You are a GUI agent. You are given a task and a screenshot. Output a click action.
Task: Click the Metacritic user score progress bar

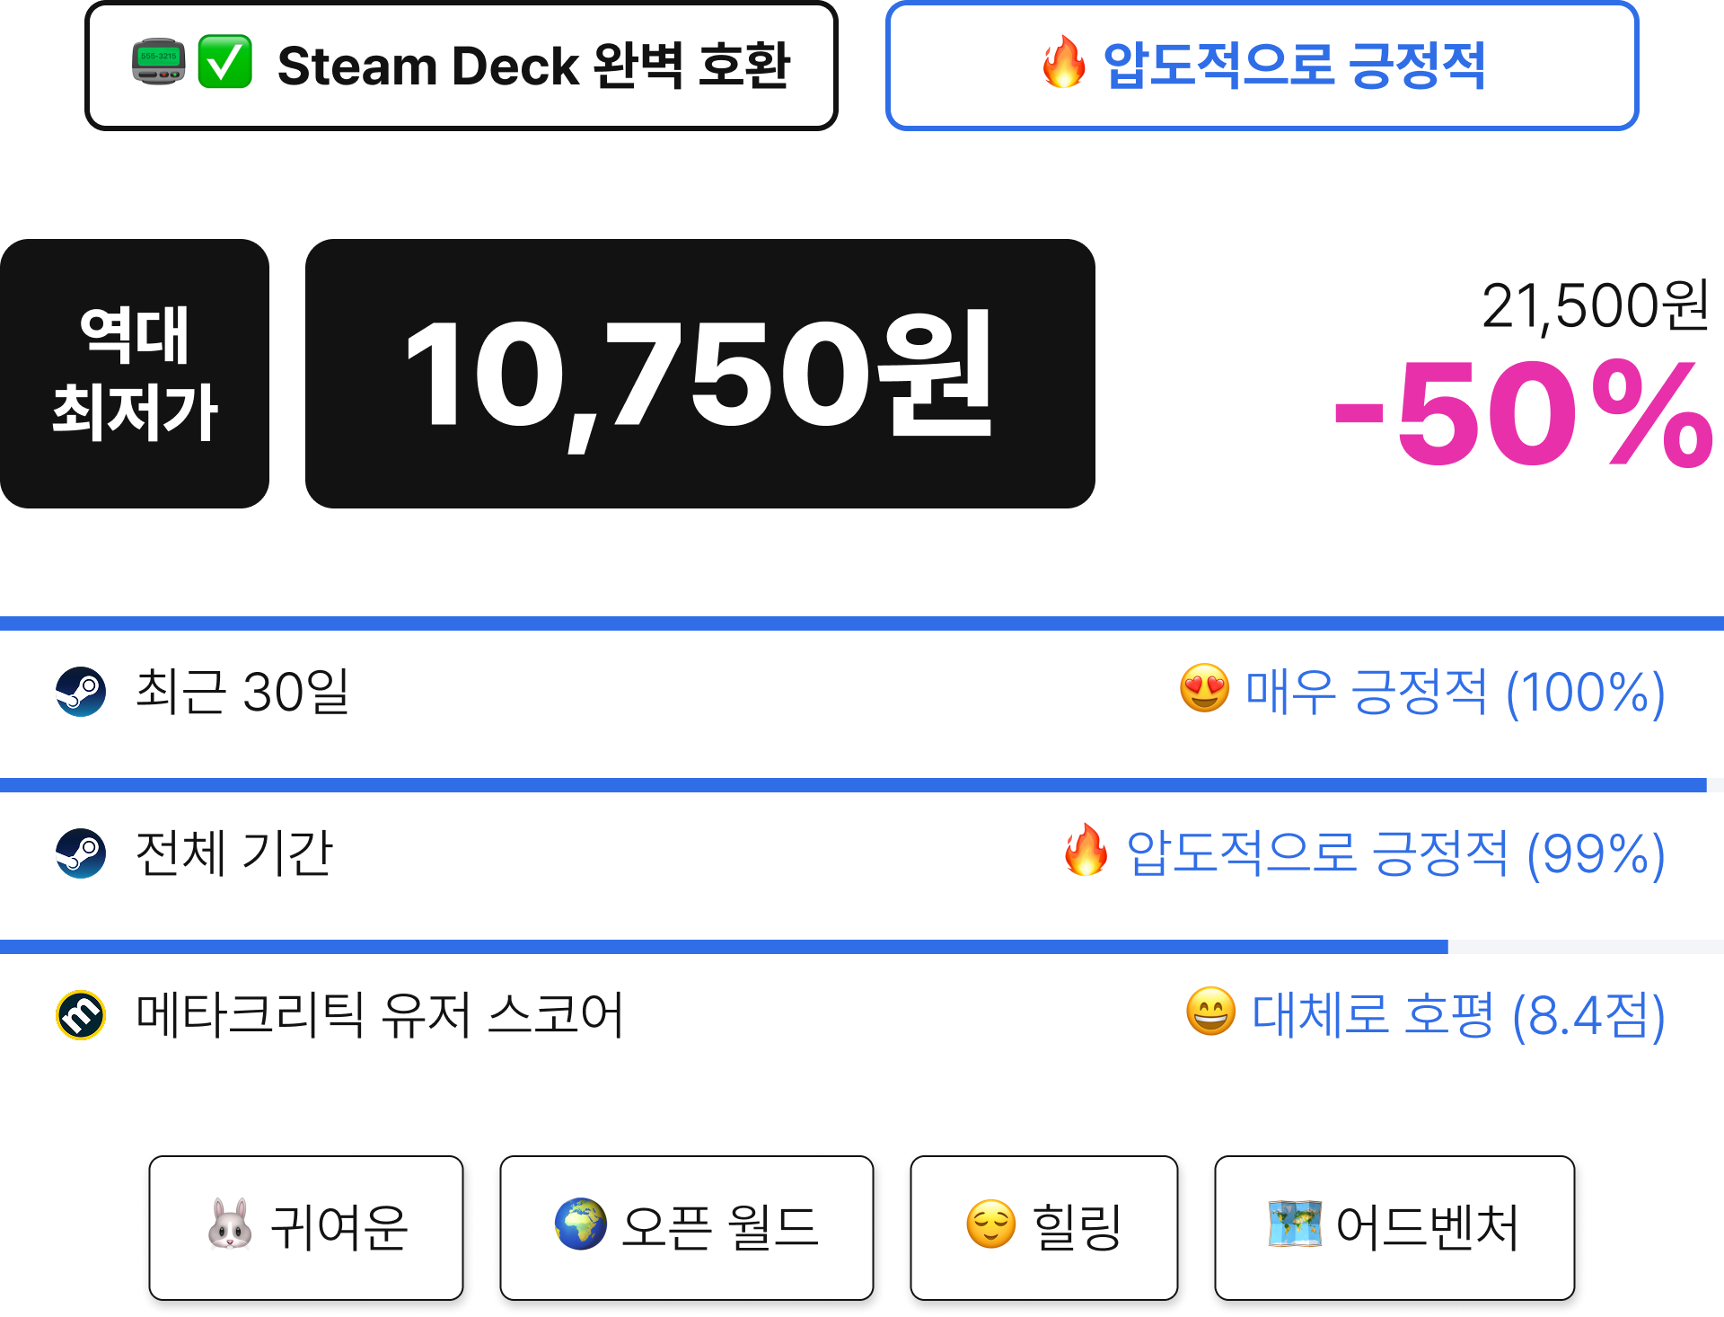pos(862,947)
